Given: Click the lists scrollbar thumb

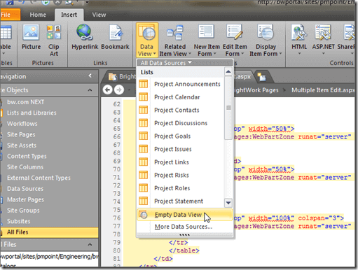Looking at the screenshot, I should [228, 108].
